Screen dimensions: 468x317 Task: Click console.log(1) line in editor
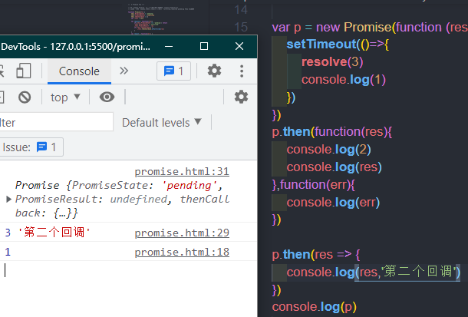click(344, 80)
